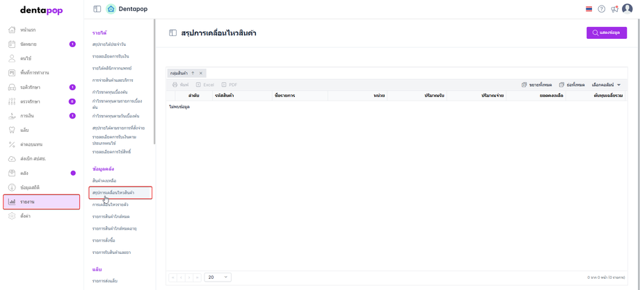Image resolution: width=640 pixels, height=290 pixels.
Task: Click the purple แสดงข้อมูล search button
Action: coord(607,33)
